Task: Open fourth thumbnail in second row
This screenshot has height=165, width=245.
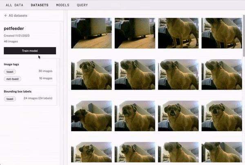Action: (x=222, y=74)
